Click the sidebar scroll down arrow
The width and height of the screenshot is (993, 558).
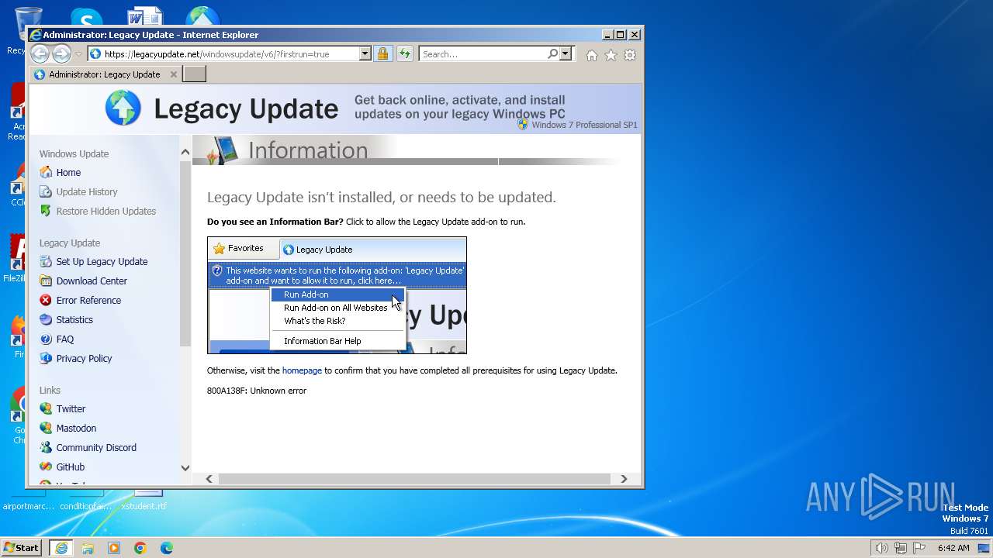[x=185, y=467]
